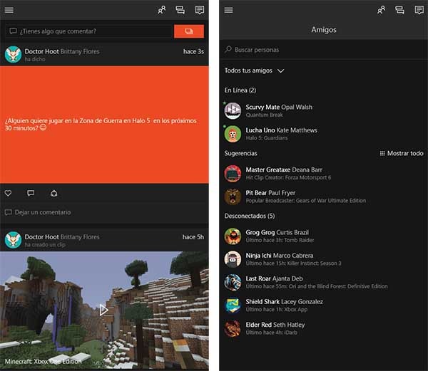Click the comment bubble icon under the orange post
Image resolution: width=428 pixels, height=371 pixels.
(x=31, y=193)
